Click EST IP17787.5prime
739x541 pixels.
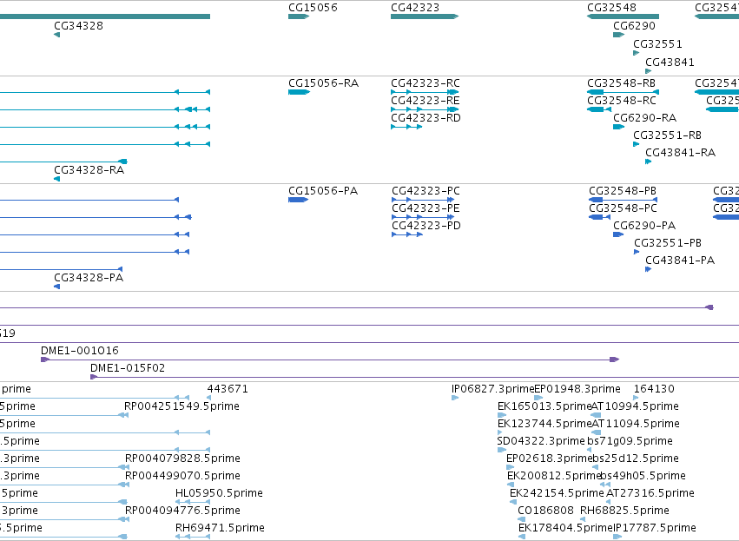(654, 528)
